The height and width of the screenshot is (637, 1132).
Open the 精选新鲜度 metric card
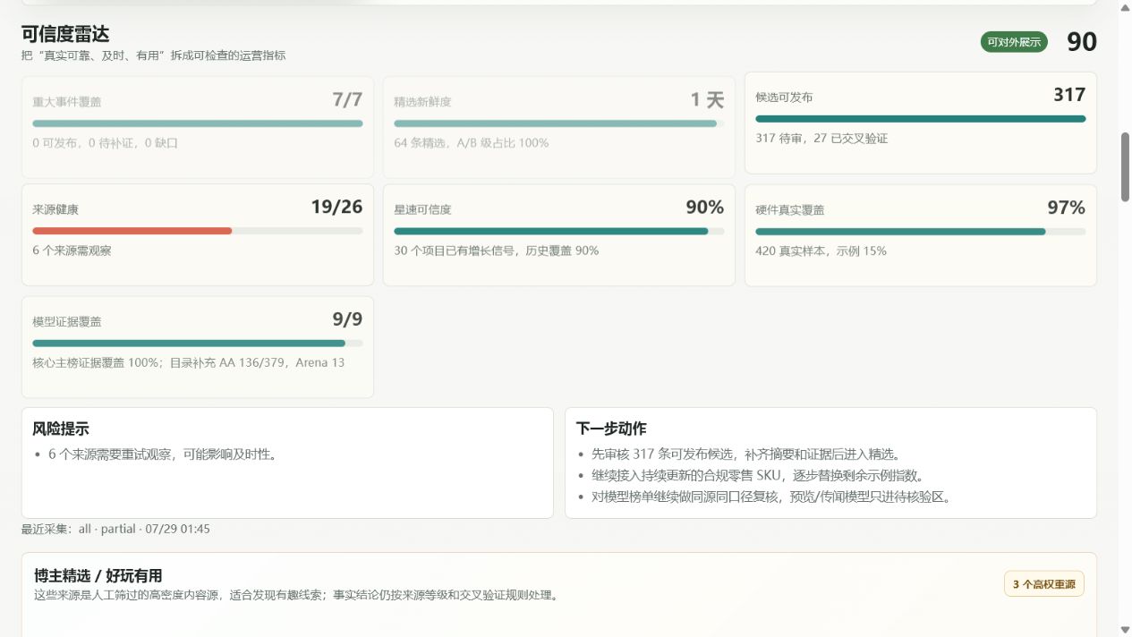(559, 127)
